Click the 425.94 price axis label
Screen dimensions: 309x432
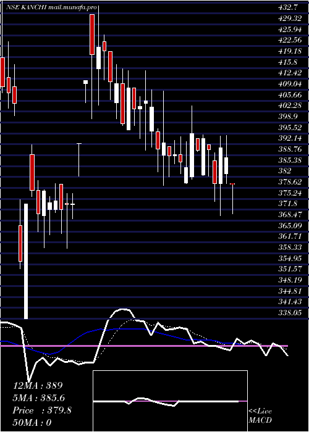click(290, 29)
